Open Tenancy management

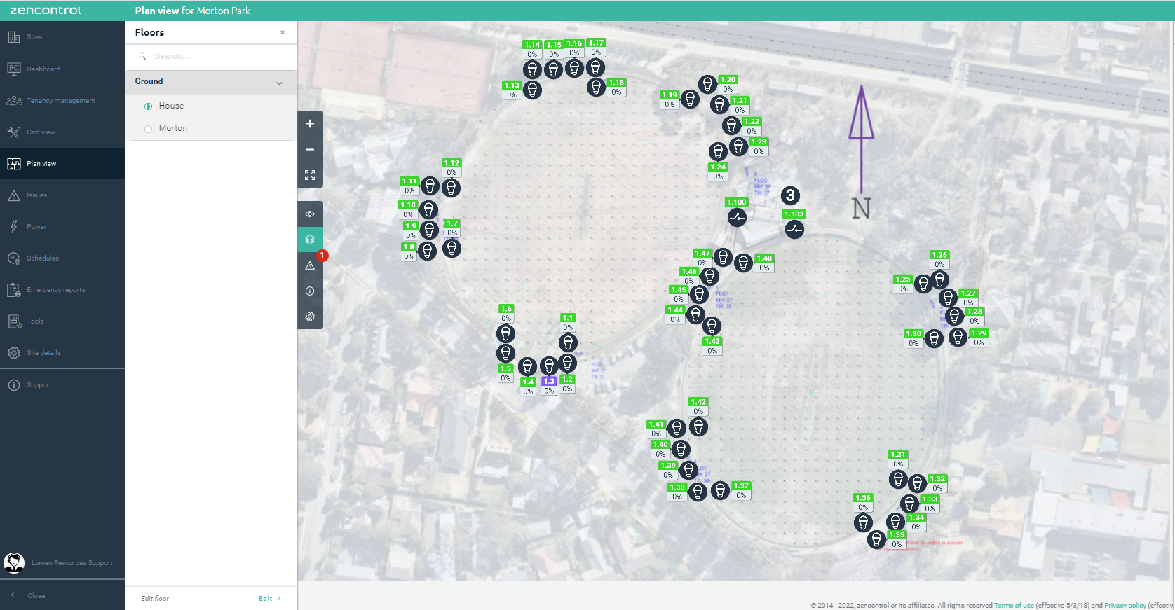[62, 100]
